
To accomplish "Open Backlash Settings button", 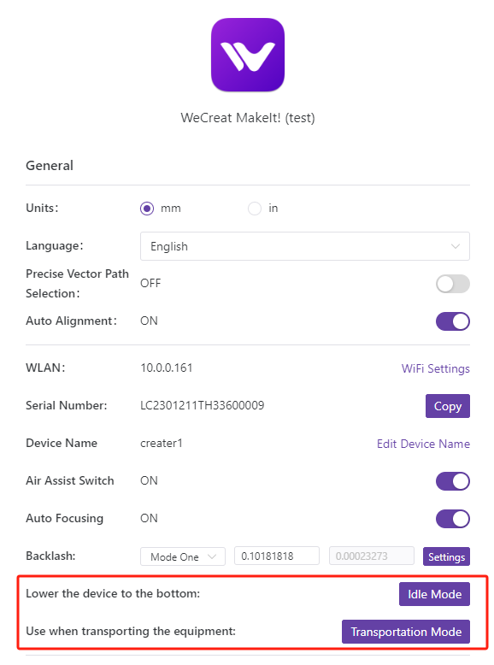I will (x=446, y=556).
